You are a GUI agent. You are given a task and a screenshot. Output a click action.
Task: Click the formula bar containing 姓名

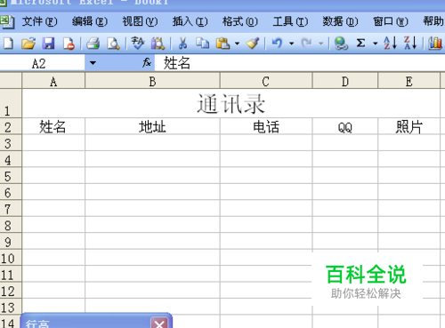coord(300,63)
